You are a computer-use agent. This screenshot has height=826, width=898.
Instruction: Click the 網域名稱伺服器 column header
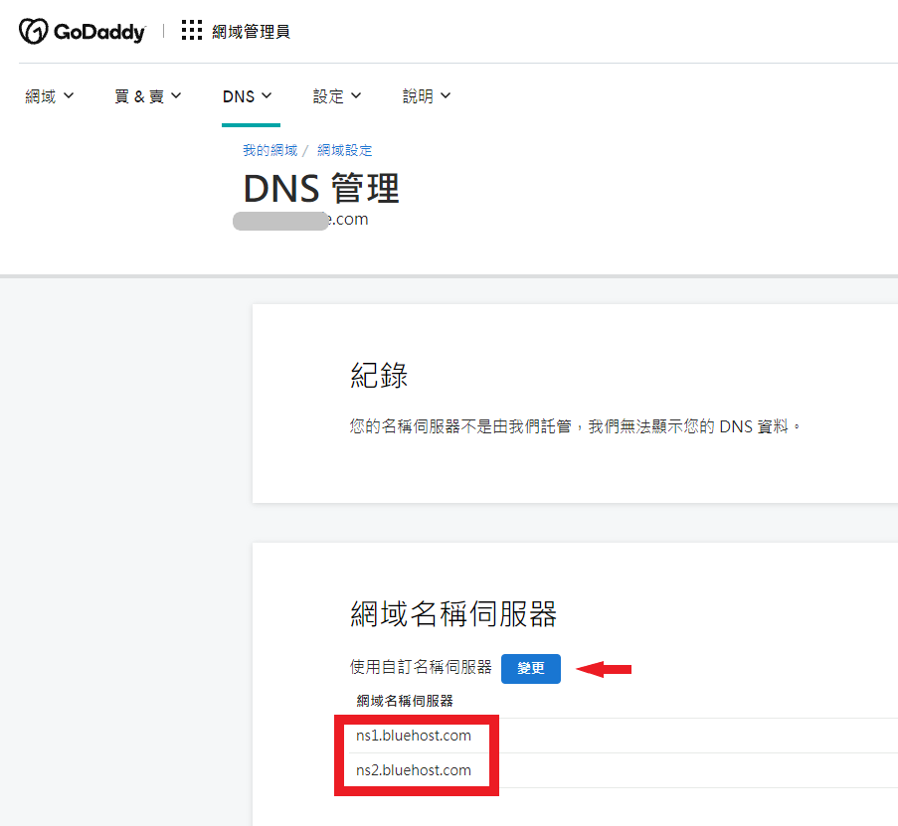[x=405, y=701]
